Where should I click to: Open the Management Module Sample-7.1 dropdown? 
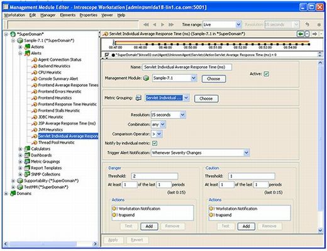[x=194, y=78]
